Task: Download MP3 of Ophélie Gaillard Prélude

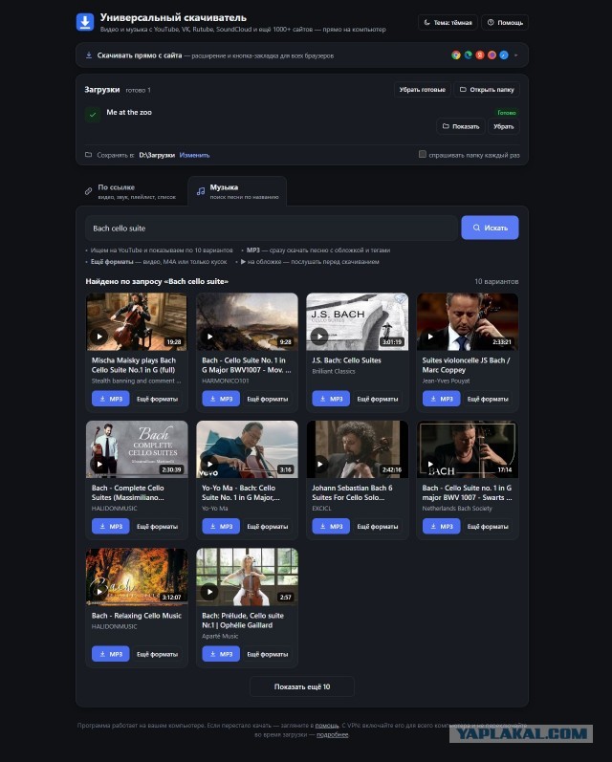Action: pyautogui.click(x=221, y=654)
